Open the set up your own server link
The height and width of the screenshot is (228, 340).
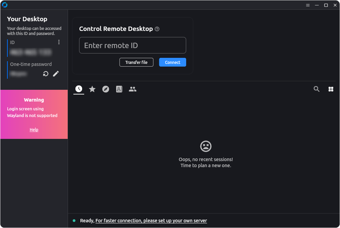click(x=151, y=220)
